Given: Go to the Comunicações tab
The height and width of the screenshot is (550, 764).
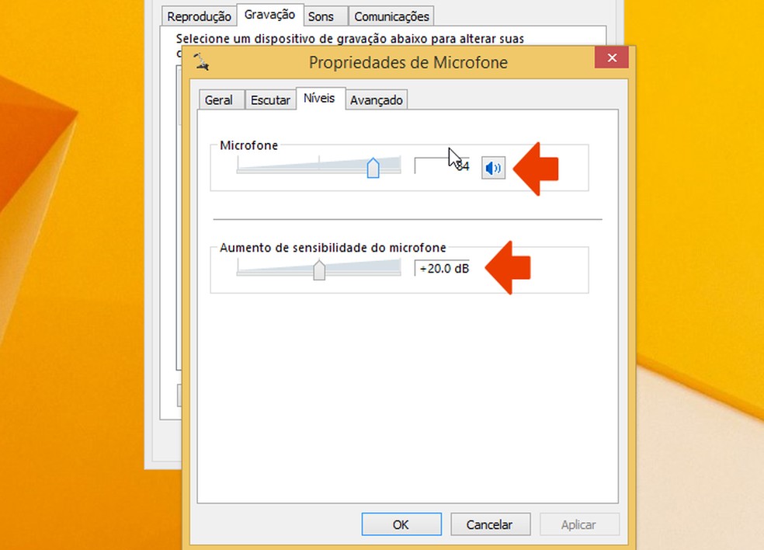Looking at the screenshot, I should [391, 16].
